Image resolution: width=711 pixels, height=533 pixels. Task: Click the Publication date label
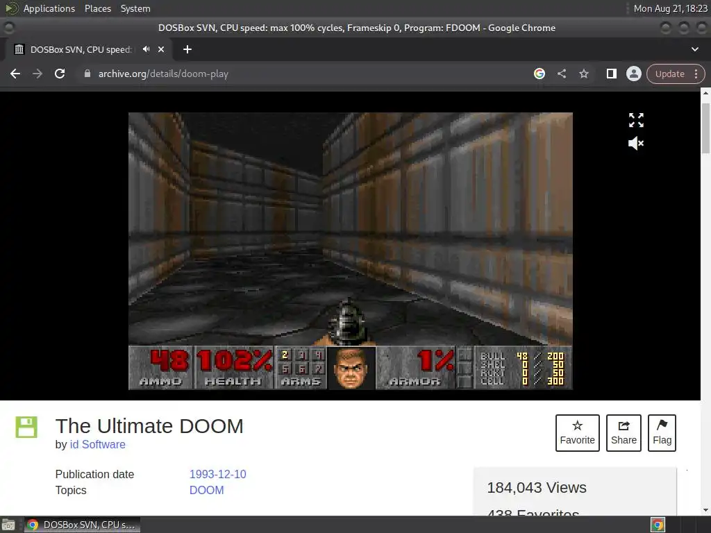[94, 474]
